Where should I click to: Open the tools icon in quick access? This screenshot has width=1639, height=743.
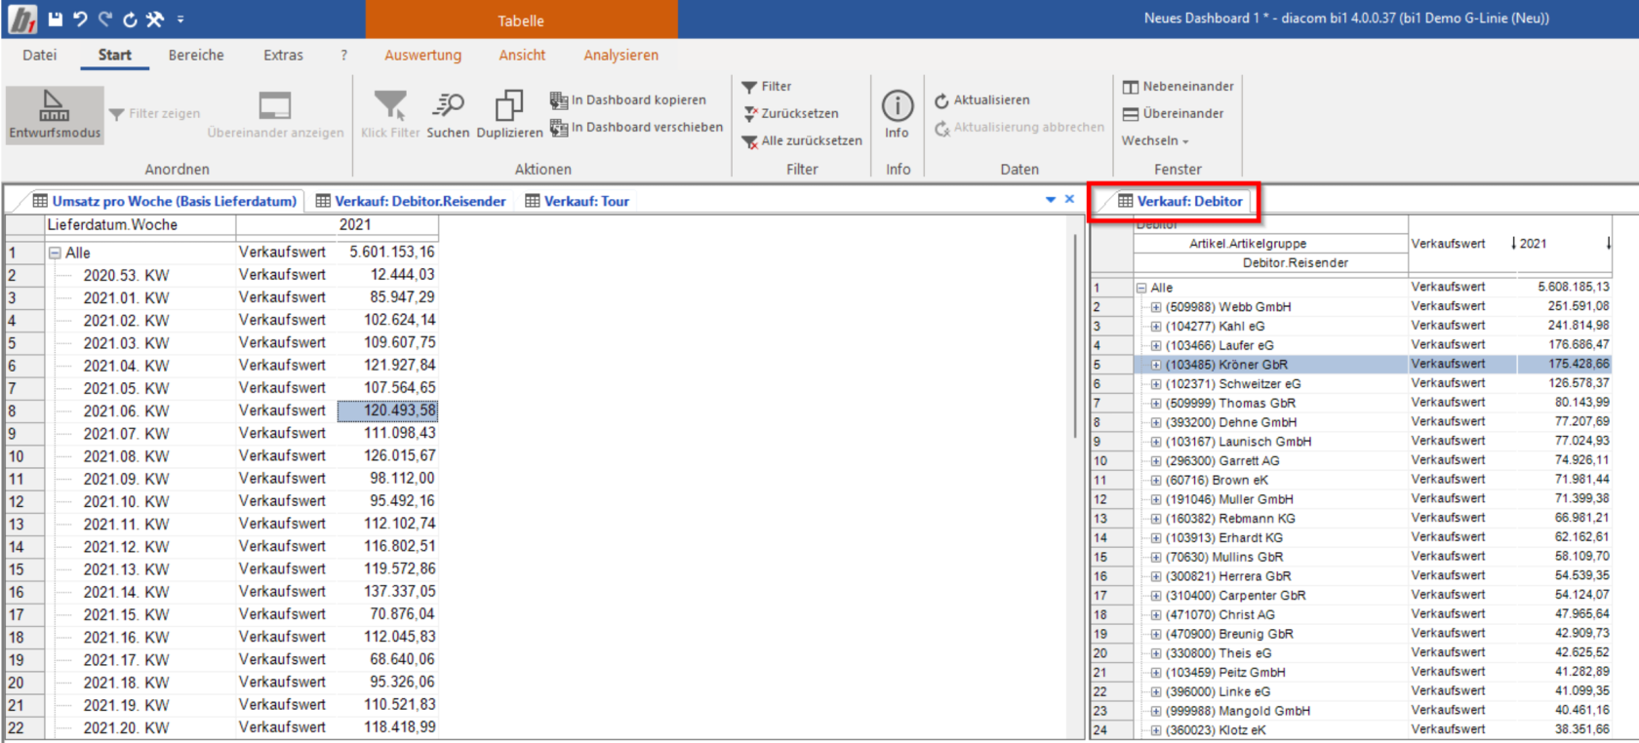[x=155, y=20]
